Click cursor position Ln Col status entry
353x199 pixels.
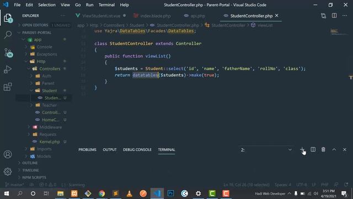[x=247, y=185]
